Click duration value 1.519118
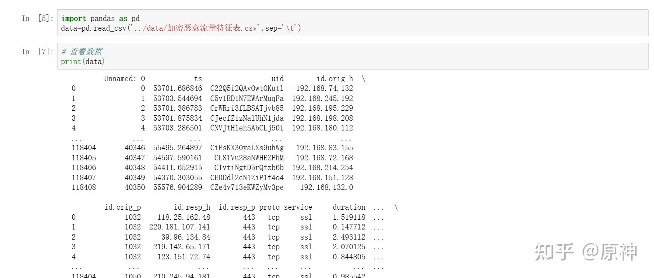This screenshot has height=278, width=654. click(349, 217)
